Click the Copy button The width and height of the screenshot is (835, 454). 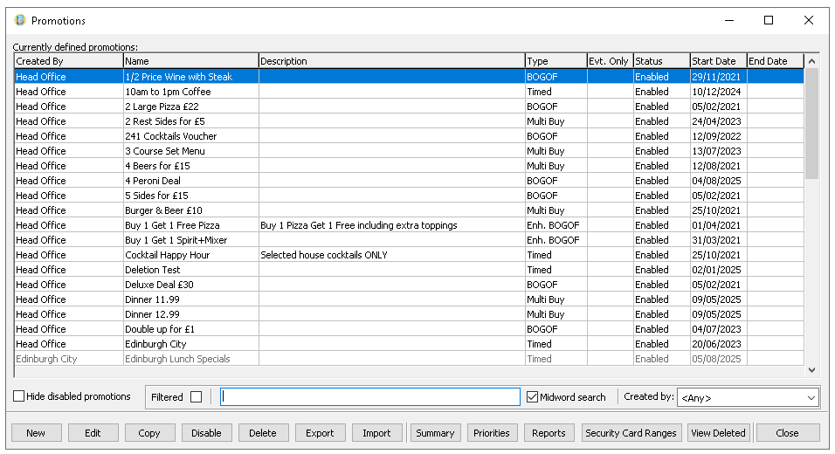tap(149, 433)
